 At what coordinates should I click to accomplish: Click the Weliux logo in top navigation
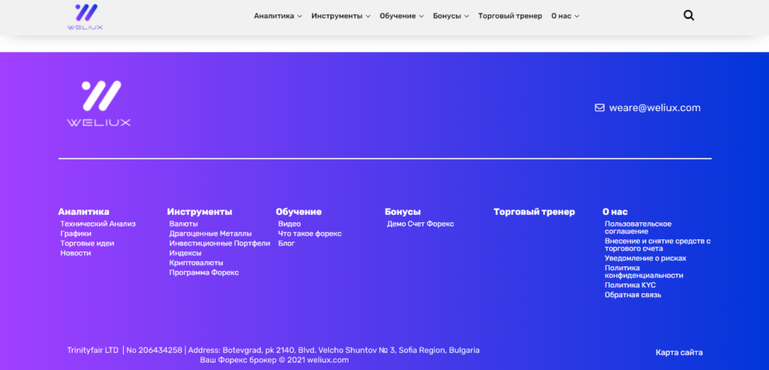pyautogui.click(x=85, y=17)
